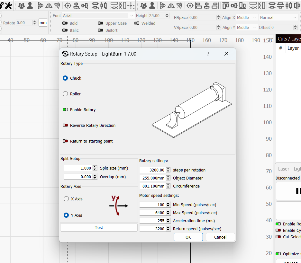This screenshot has height=263, width=301.
Task: Click the Max Speed value field
Action: [x=153, y=213]
